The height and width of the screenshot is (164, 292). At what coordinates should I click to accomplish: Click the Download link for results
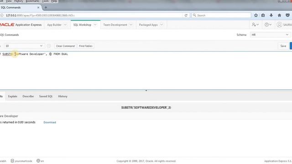point(50,123)
